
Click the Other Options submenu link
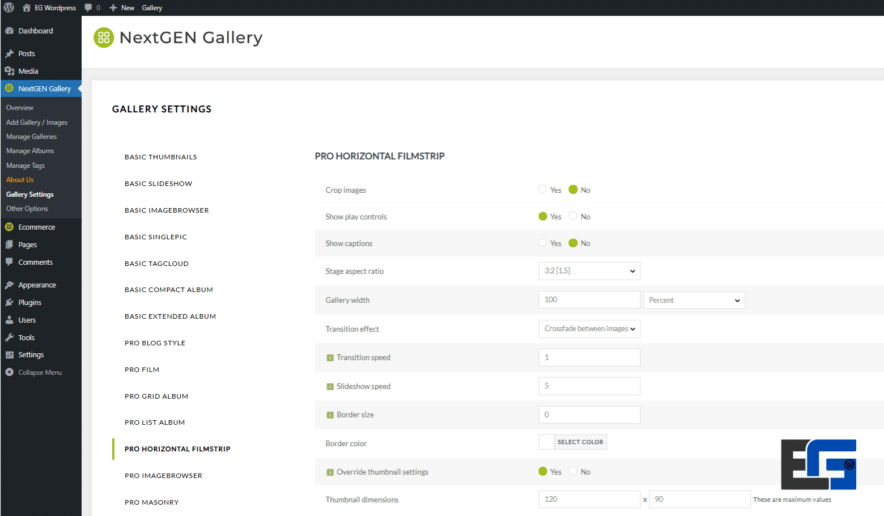click(27, 209)
